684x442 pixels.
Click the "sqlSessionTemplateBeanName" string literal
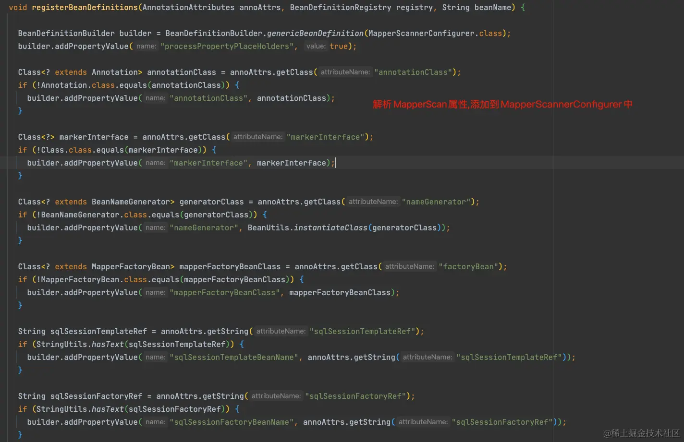click(234, 357)
